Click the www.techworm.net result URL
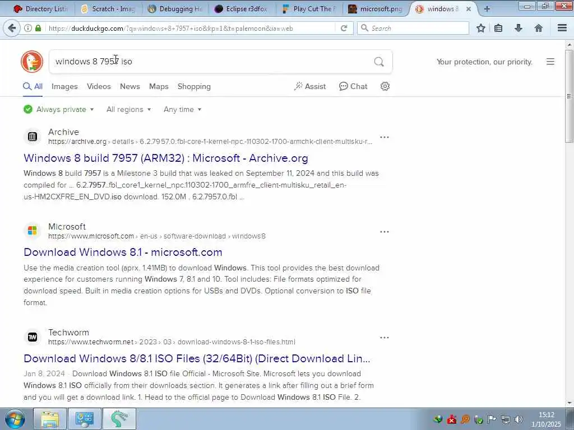 tap(172, 342)
